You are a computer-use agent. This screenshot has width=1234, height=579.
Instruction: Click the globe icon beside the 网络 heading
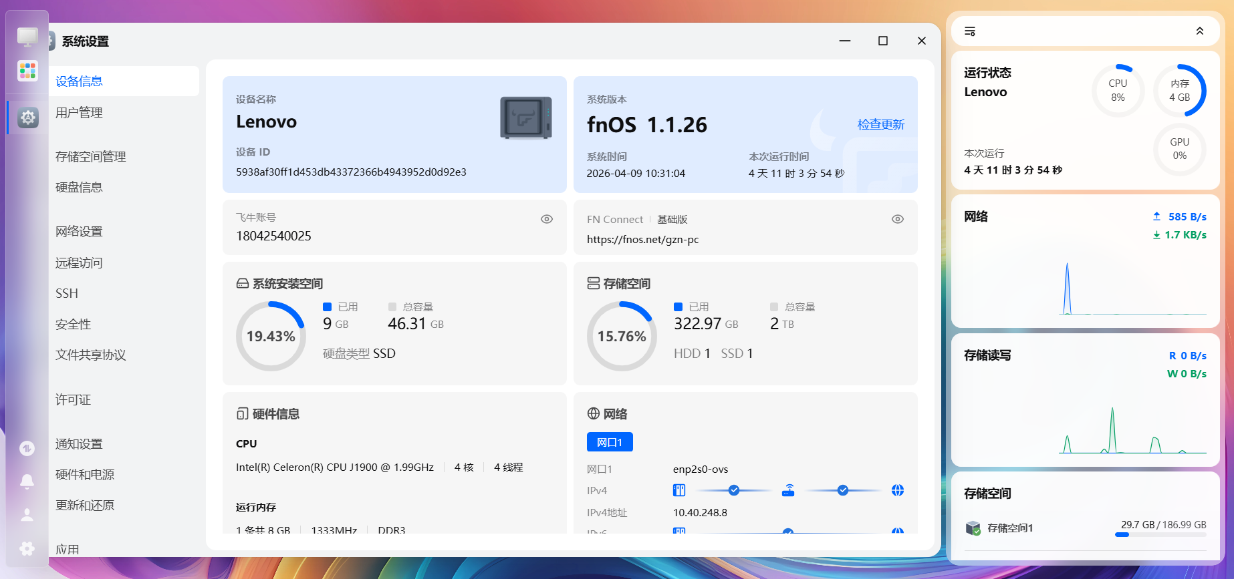(594, 414)
